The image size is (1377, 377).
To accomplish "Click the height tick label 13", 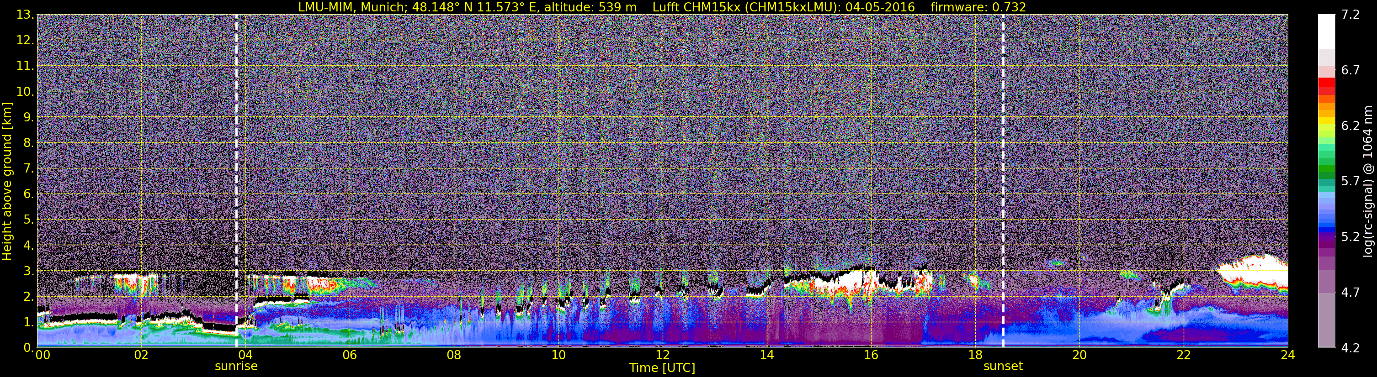I will point(25,15).
